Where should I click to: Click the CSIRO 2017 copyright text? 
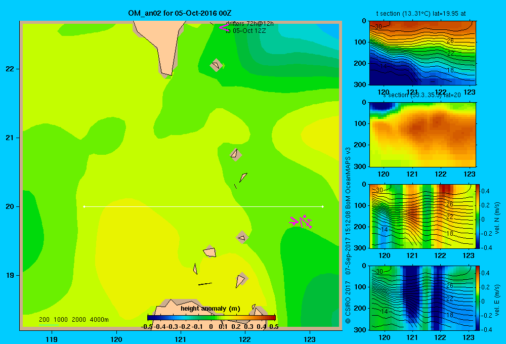pos(348,302)
